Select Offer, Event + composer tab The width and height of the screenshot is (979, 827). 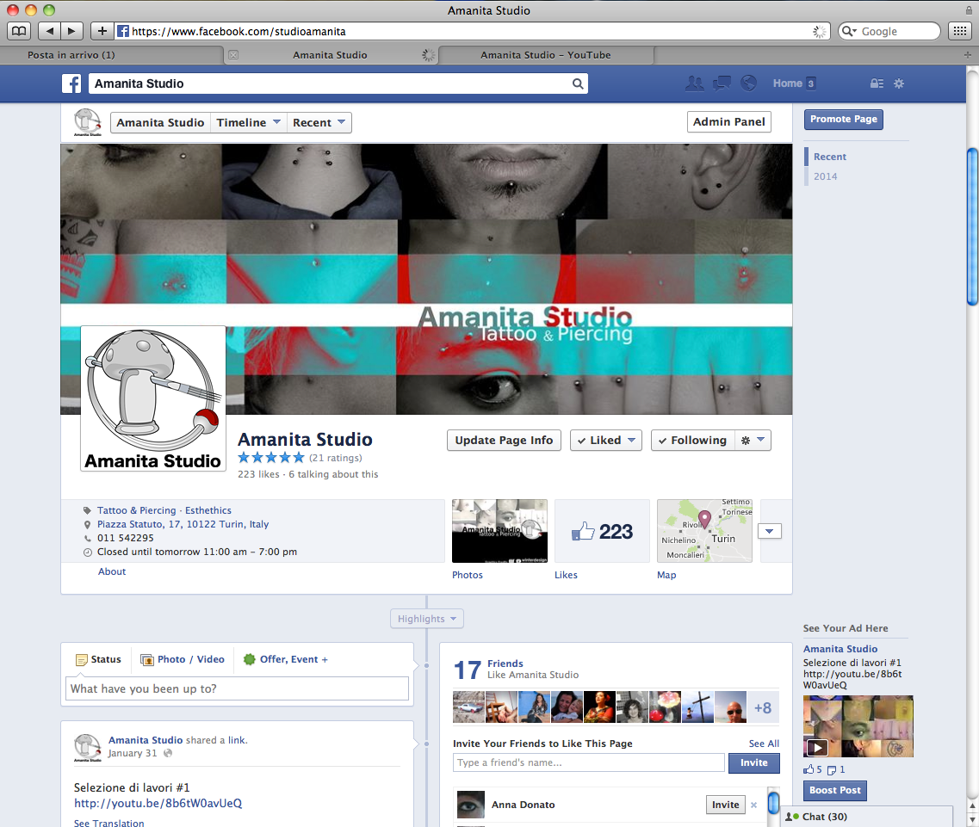point(286,659)
